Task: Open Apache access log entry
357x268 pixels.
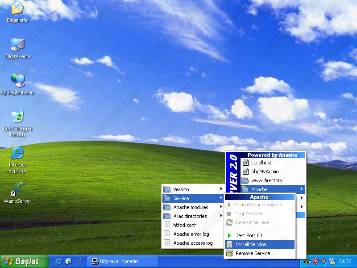Action: tap(193, 243)
